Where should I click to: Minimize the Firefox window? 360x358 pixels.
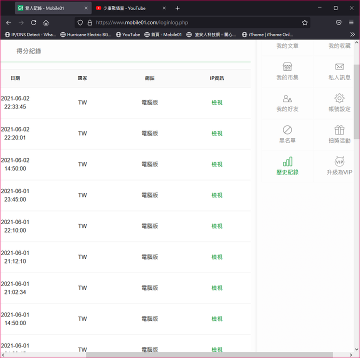[319, 8]
